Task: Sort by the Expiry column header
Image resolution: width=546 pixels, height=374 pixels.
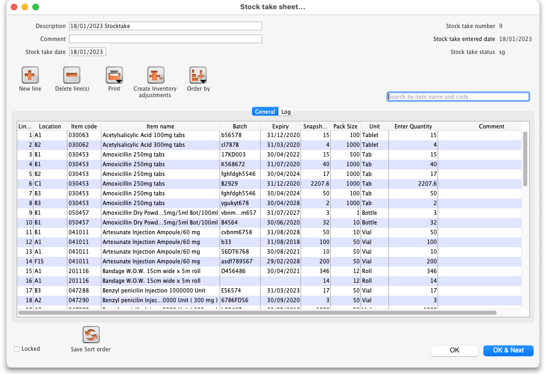Action: pos(280,126)
